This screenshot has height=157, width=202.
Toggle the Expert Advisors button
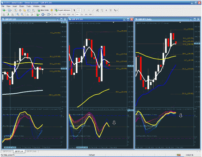(63, 10)
